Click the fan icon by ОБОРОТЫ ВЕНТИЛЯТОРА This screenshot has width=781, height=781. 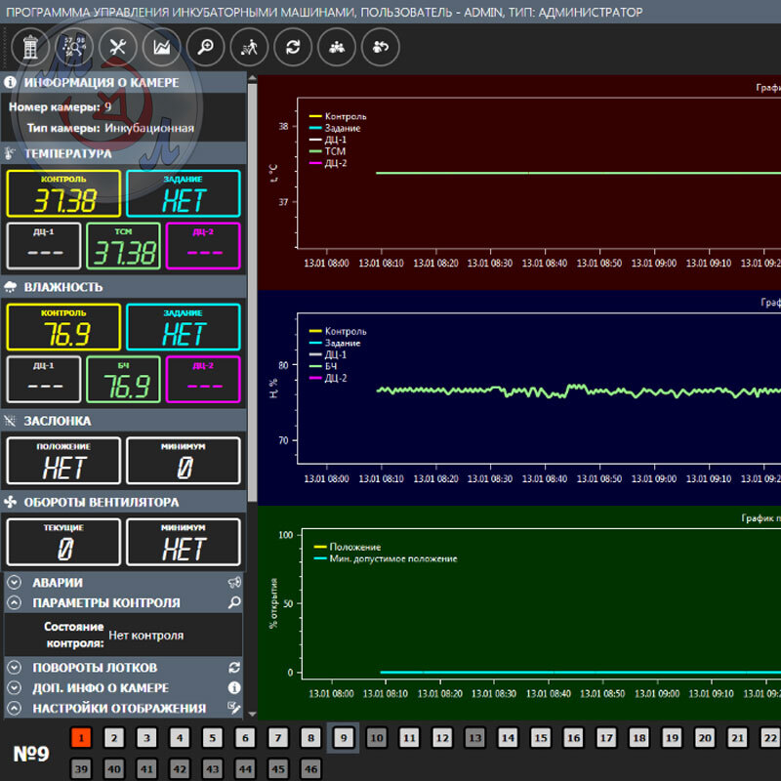point(10,502)
